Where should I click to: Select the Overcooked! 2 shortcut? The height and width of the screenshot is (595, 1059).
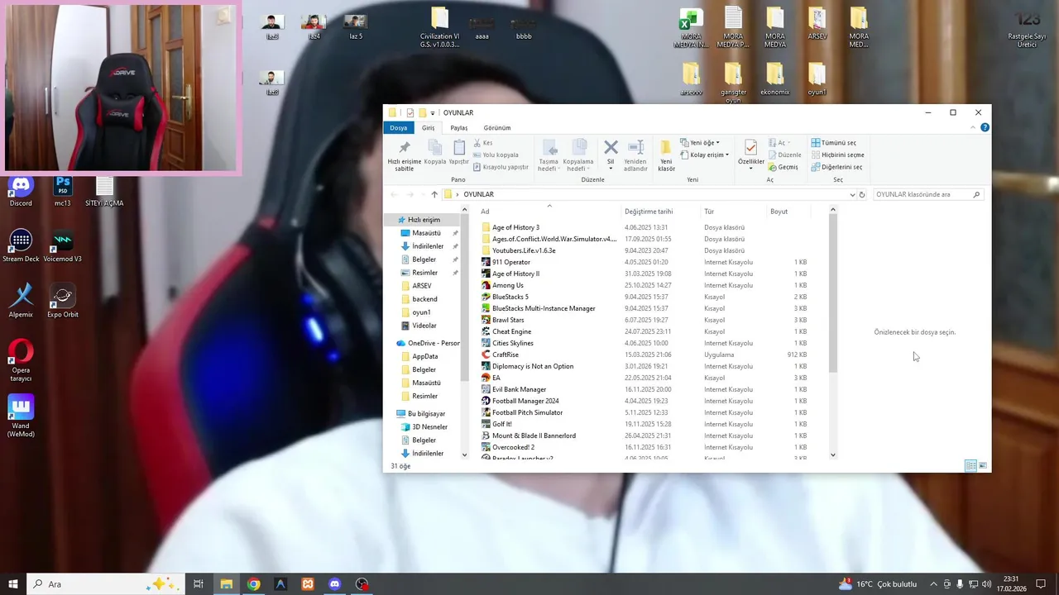pyautogui.click(x=513, y=447)
